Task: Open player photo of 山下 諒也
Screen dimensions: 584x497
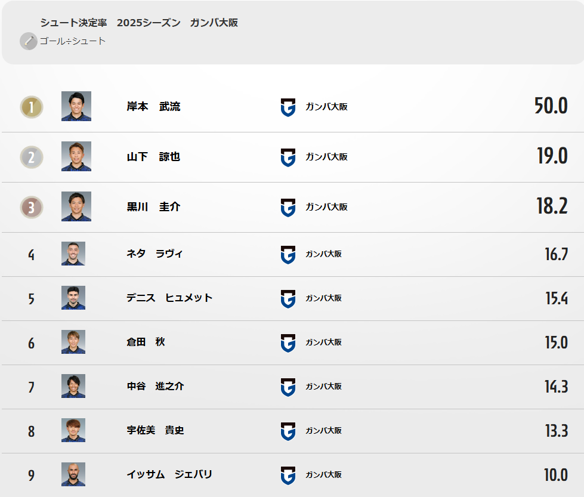Action: pos(76,156)
